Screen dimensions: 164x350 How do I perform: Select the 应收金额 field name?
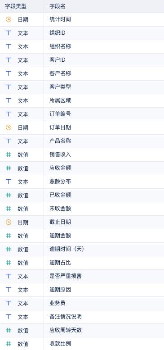coord(60,168)
